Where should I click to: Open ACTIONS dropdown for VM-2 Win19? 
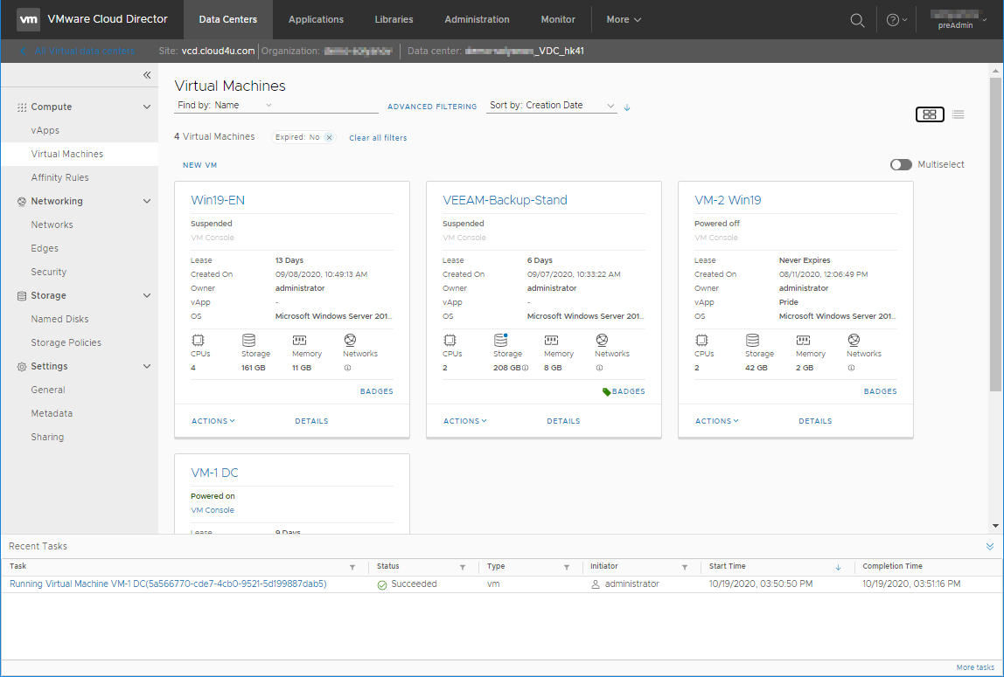tap(716, 421)
